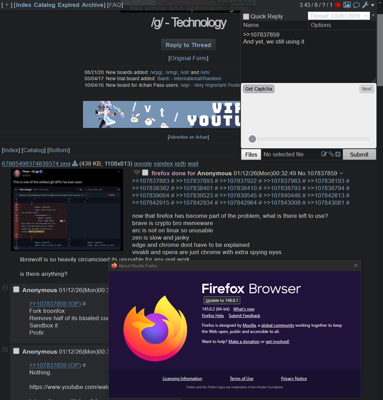Toggle the Quick Reply persistent checkbox

pos(246,16)
